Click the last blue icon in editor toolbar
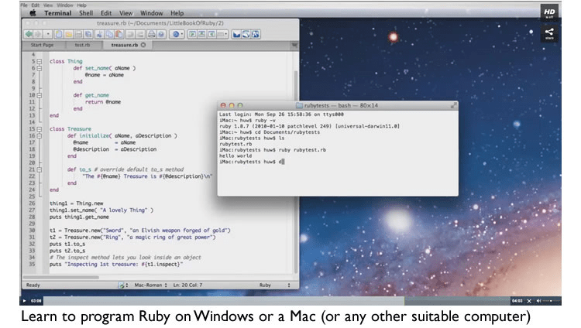Viewport: 581px width, 328px height. click(x=256, y=35)
